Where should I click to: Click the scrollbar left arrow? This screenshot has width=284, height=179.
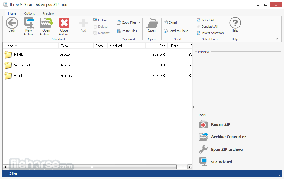pos(5,167)
